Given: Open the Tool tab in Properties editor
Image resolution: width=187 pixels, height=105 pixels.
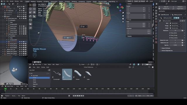Looking at the screenshot, I should (x=156, y=7).
